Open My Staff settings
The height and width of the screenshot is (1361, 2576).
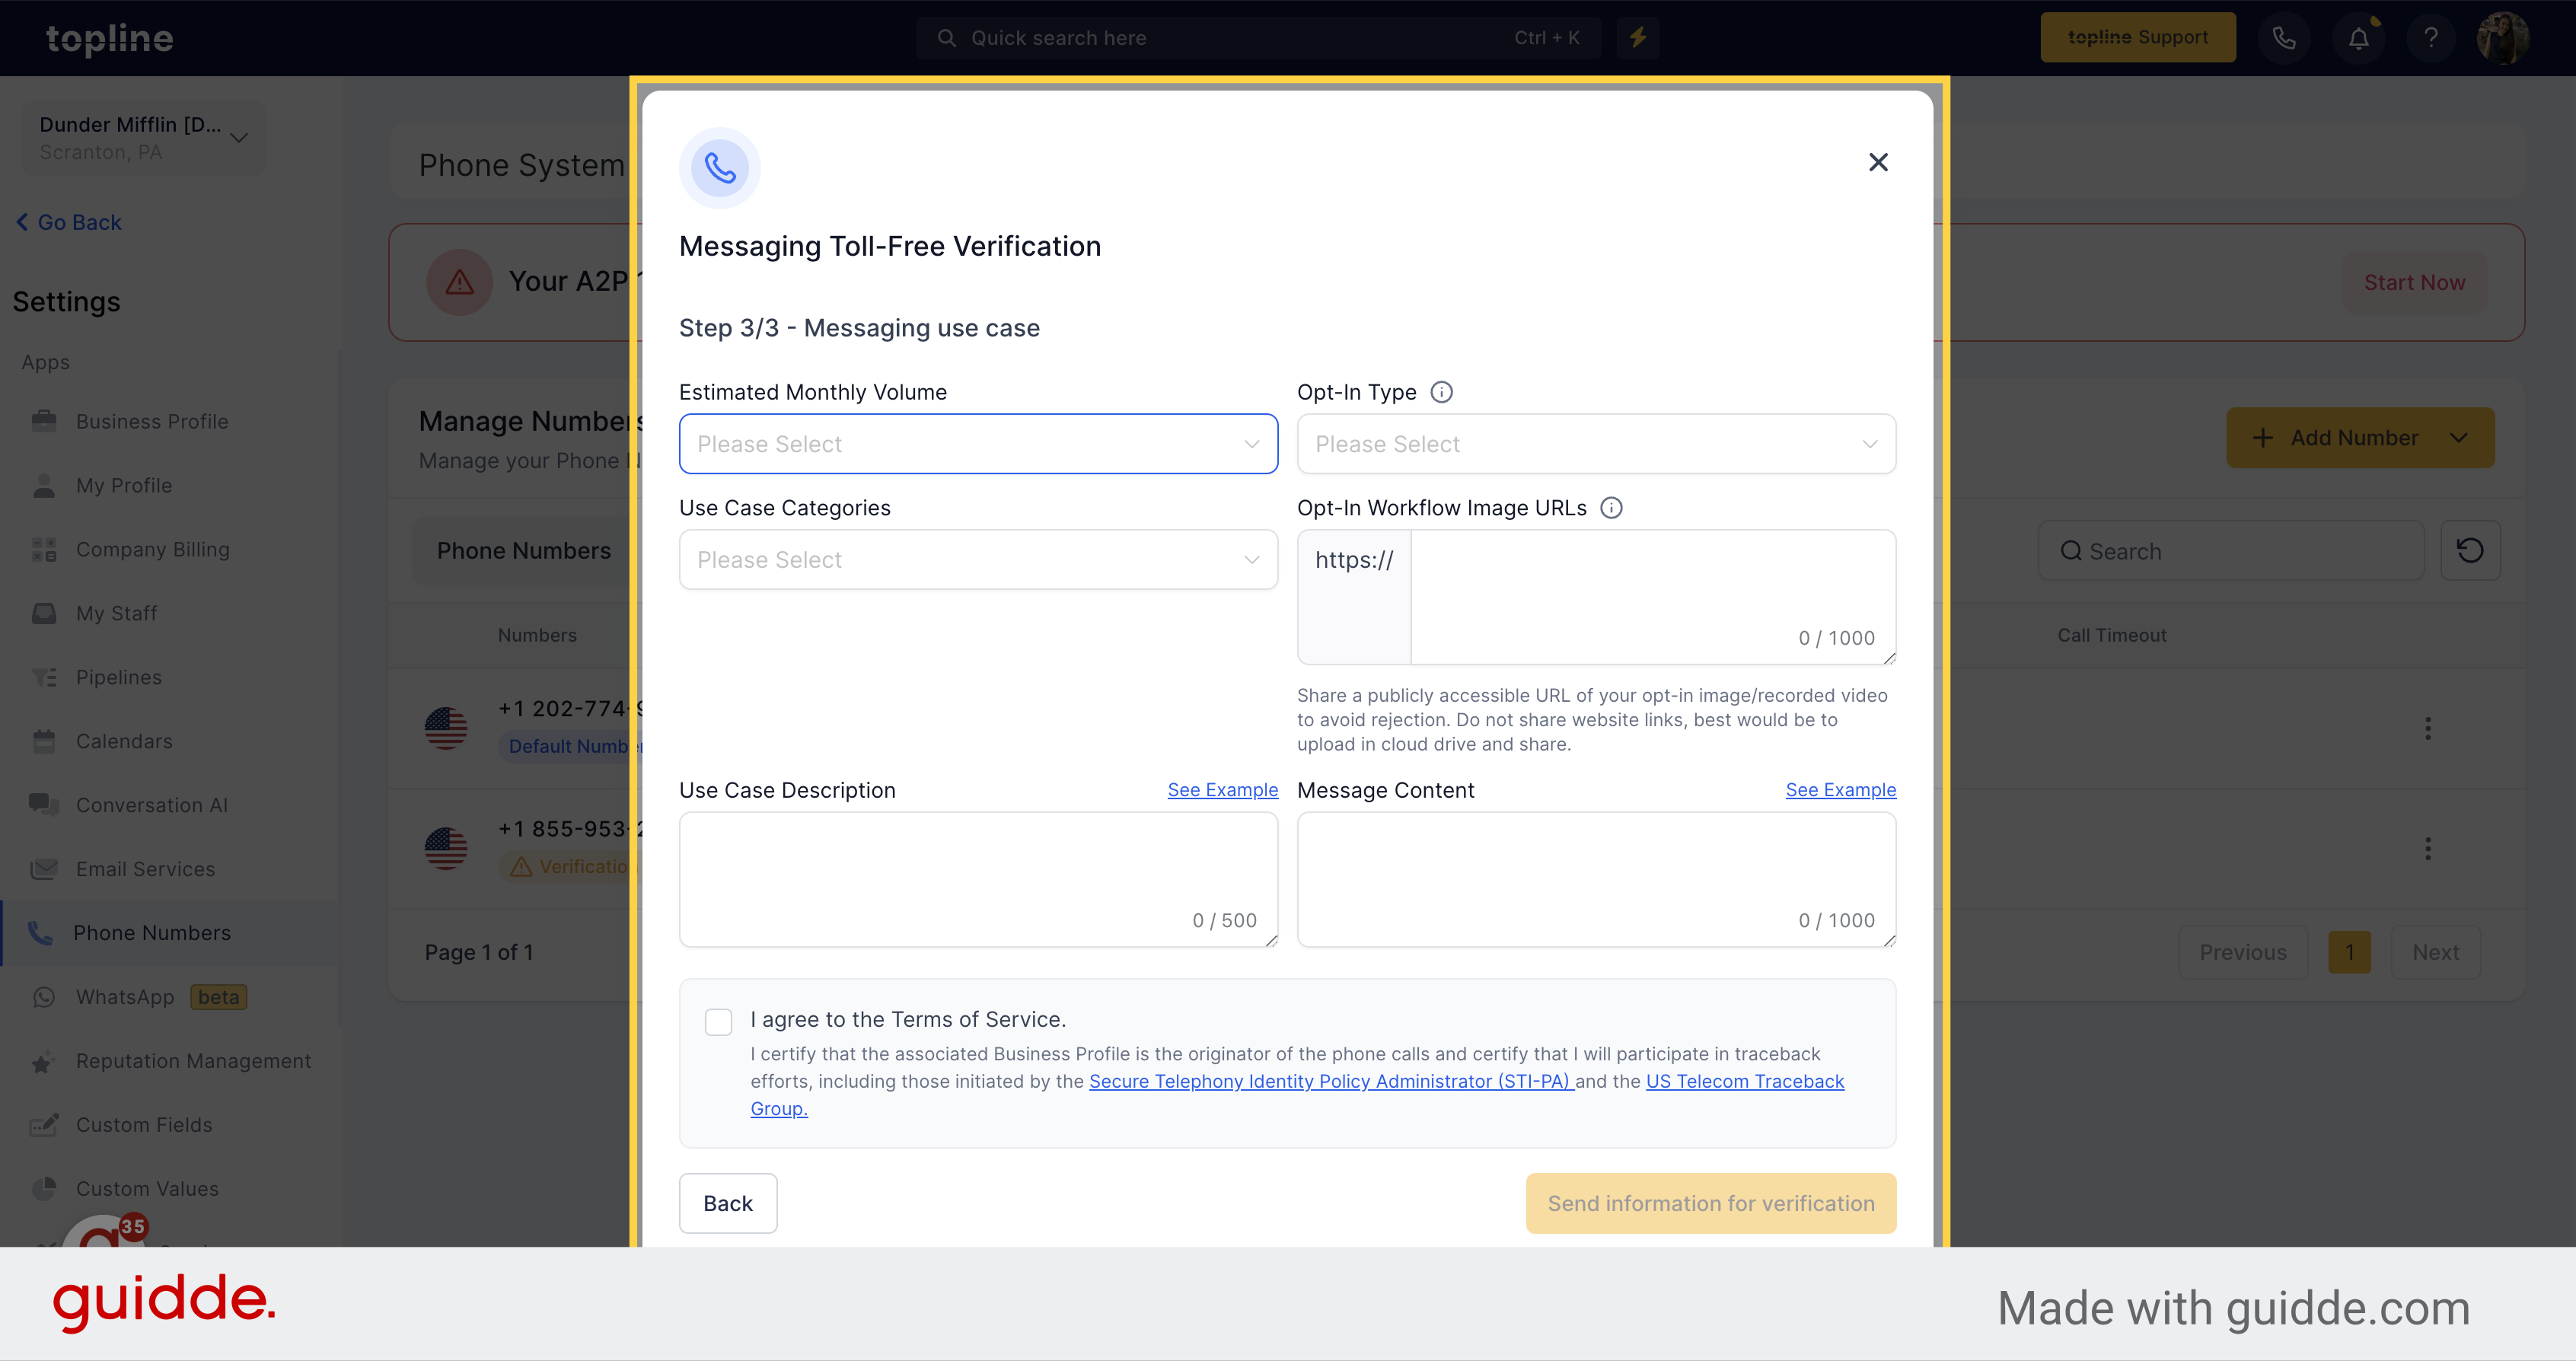click(117, 614)
